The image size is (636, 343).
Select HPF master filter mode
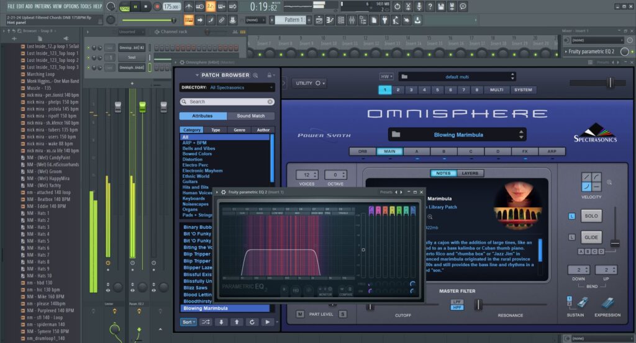(457, 308)
